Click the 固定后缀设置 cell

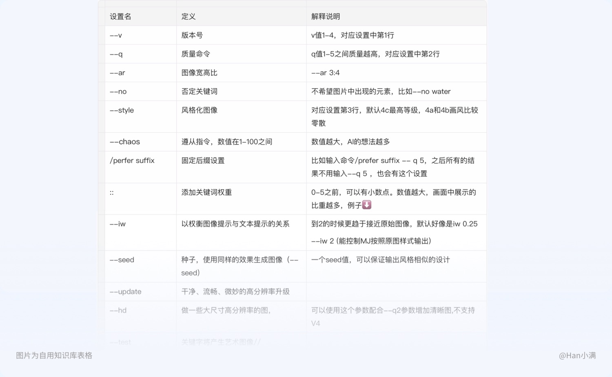242,168
